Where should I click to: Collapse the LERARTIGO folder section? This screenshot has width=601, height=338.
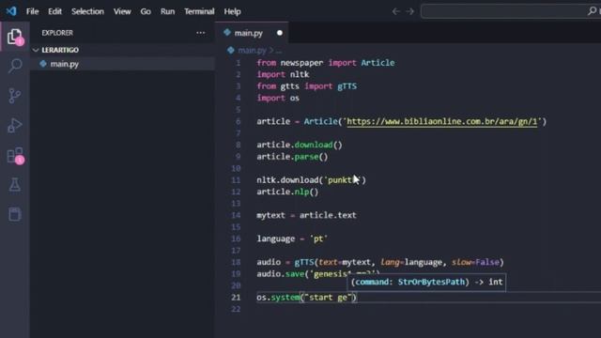pyautogui.click(x=36, y=50)
